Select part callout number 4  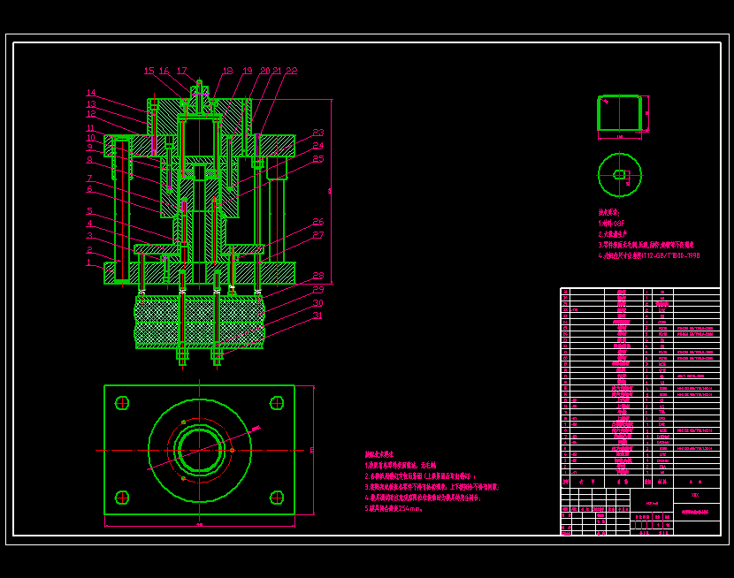click(89, 224)
